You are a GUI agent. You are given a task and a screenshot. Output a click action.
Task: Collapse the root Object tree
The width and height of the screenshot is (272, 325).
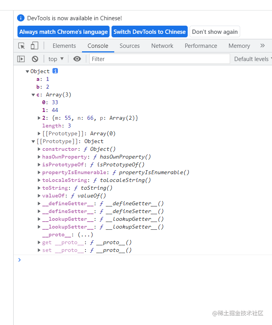point(27,72)
